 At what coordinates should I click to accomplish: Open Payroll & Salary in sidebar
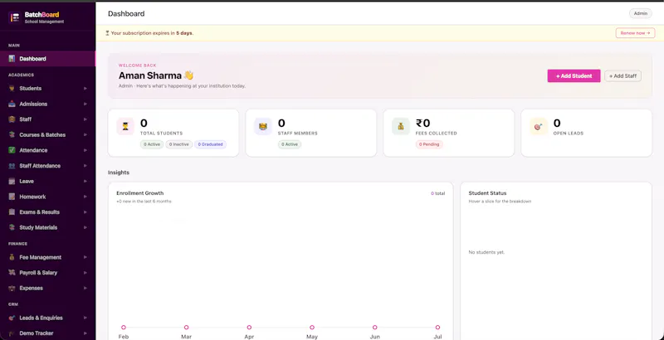click(48, 273)
